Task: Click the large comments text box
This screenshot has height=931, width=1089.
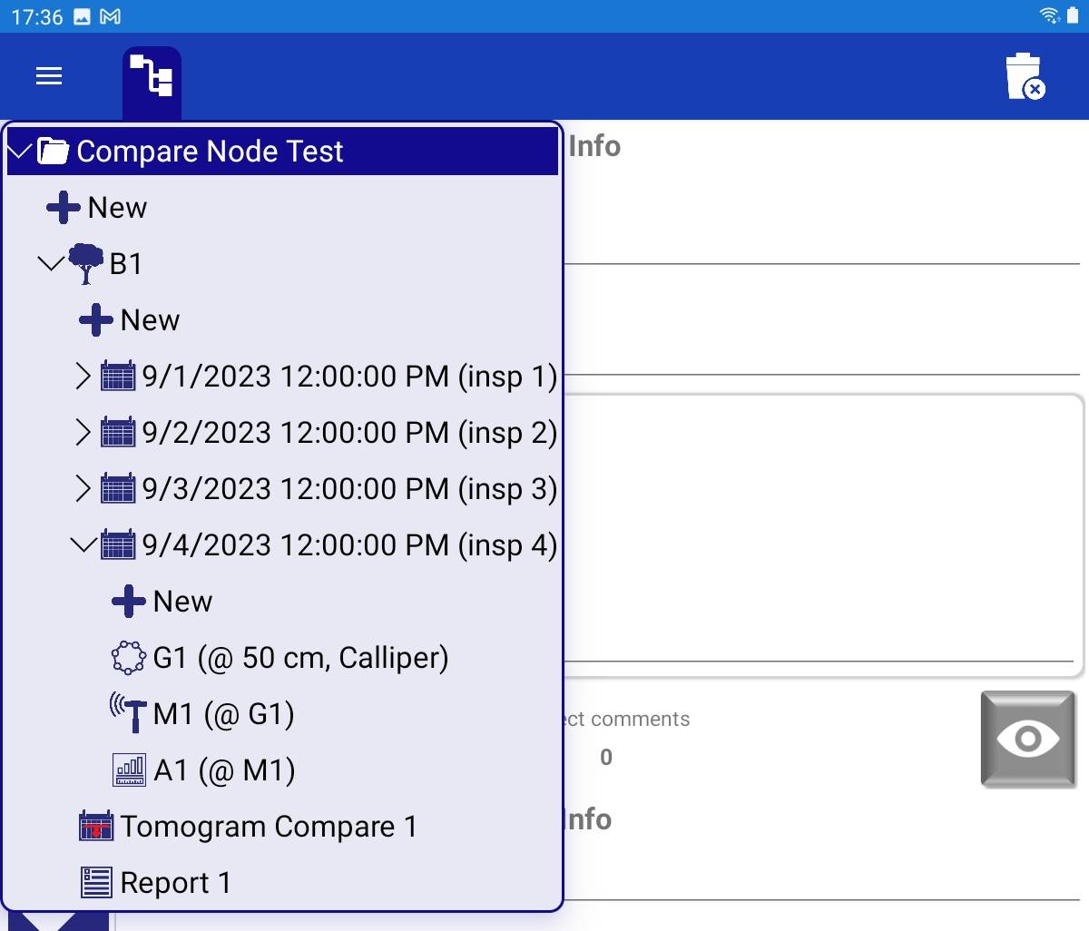Action: (822, 535)
